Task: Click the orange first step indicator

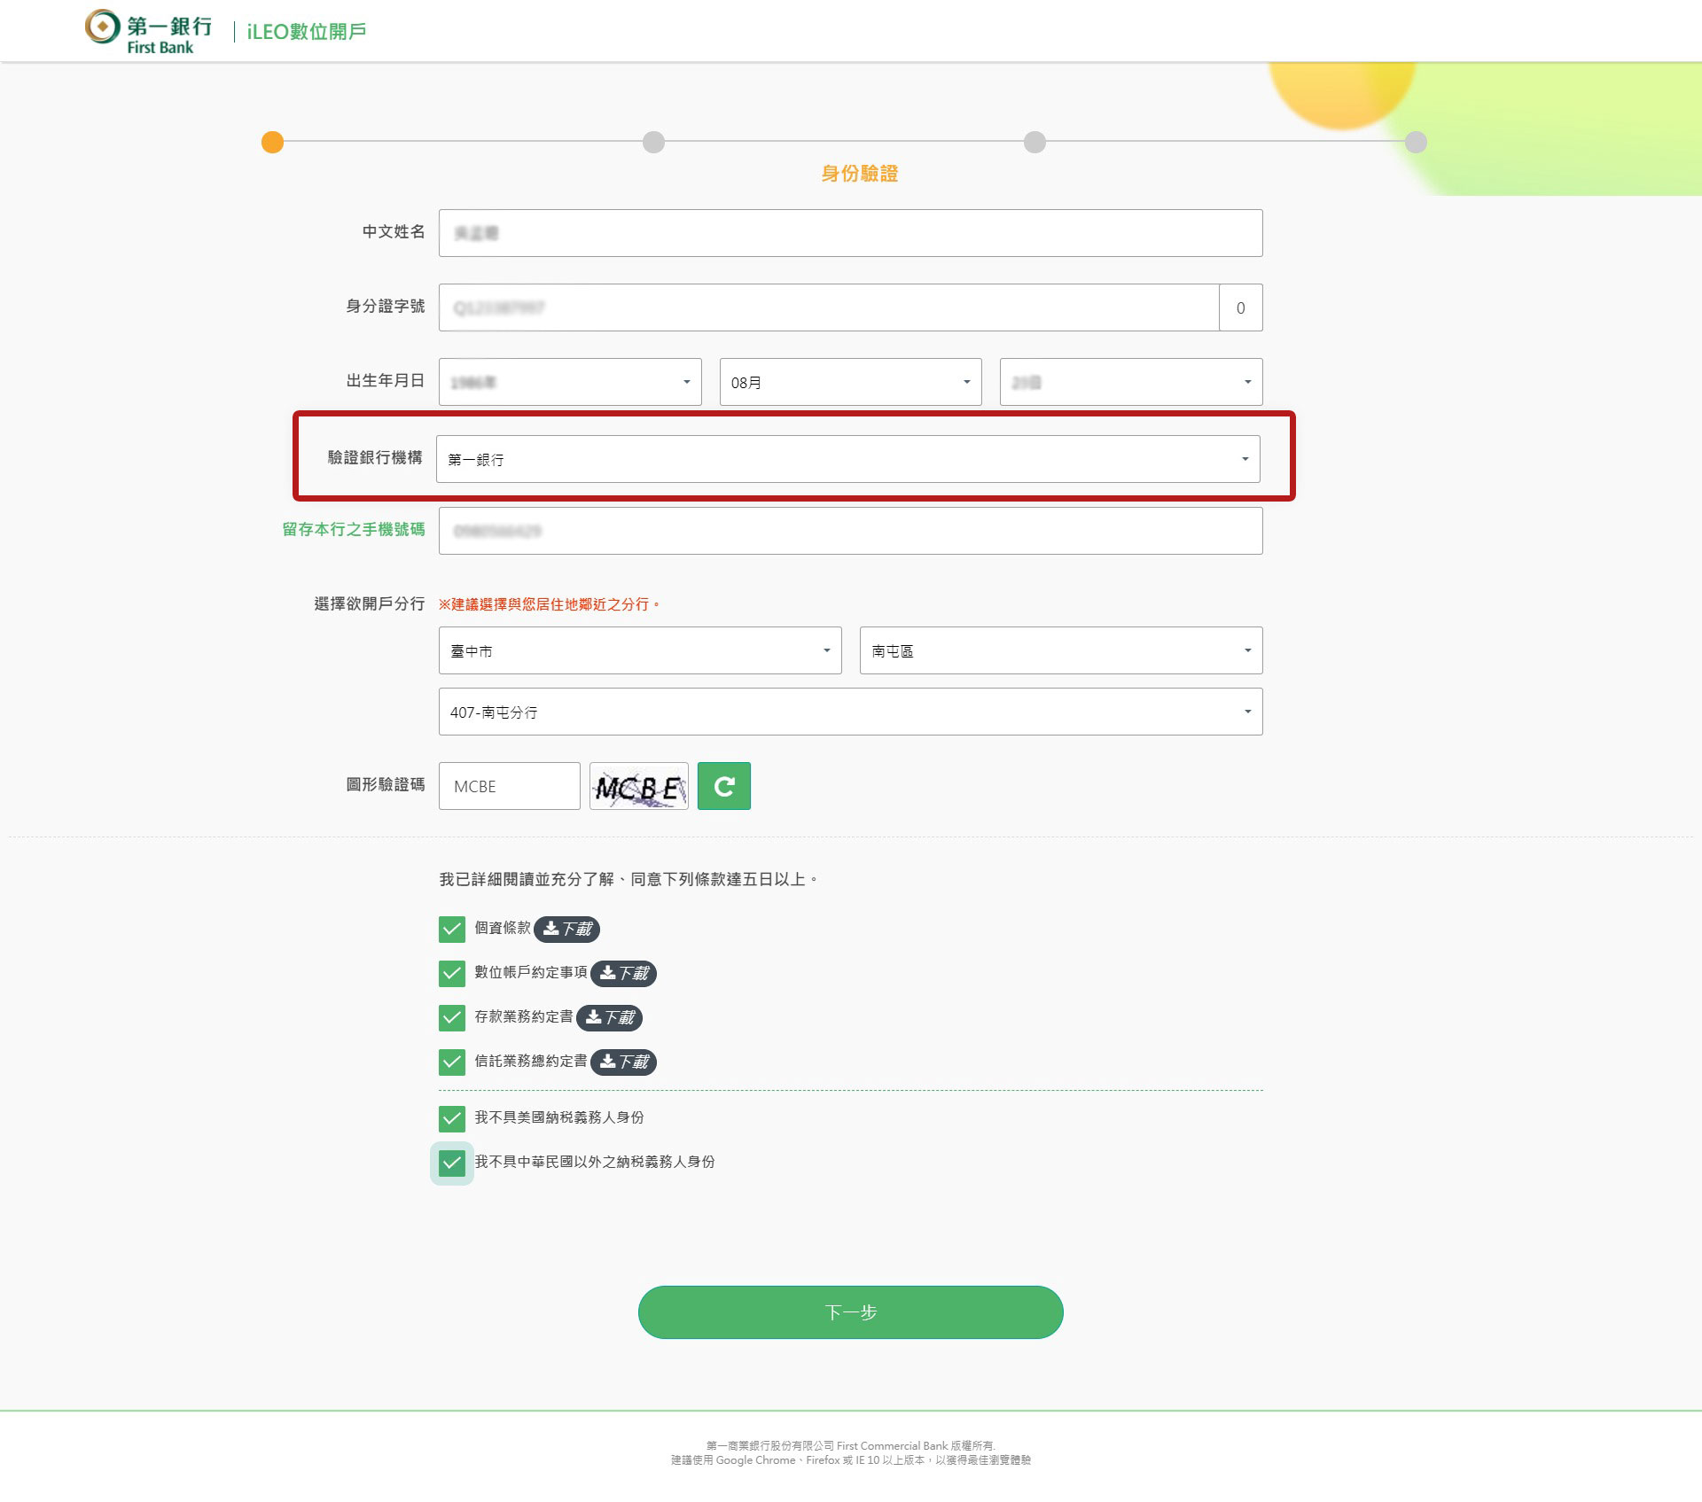Action: coord(272,142)
